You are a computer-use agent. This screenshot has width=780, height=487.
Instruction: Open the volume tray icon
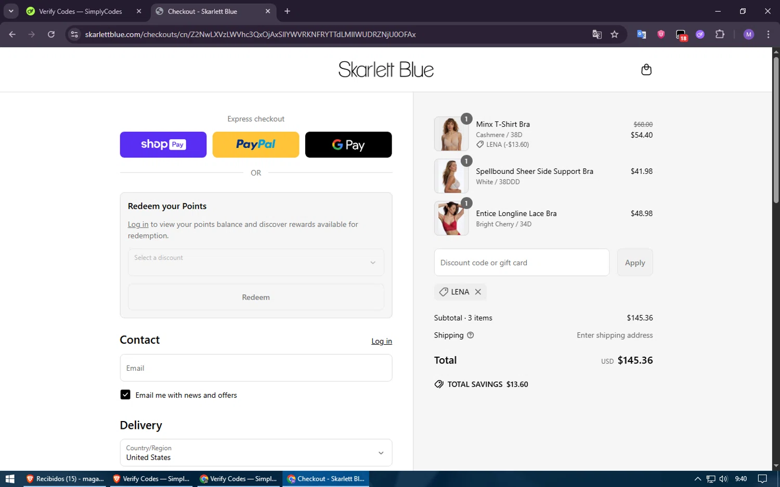pos(723,479)
